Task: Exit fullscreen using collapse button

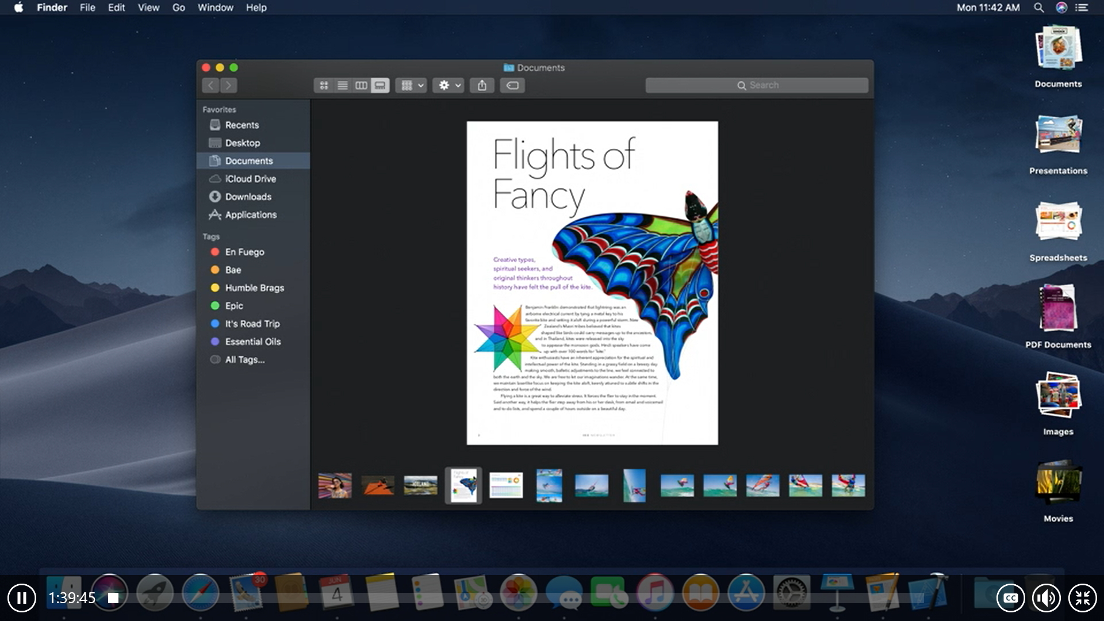Action: coord(1082,598)
